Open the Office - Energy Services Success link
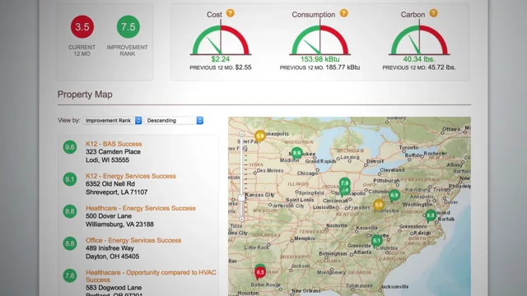Image resolution: width=527 pixels, height=296 pixels. 133,241
